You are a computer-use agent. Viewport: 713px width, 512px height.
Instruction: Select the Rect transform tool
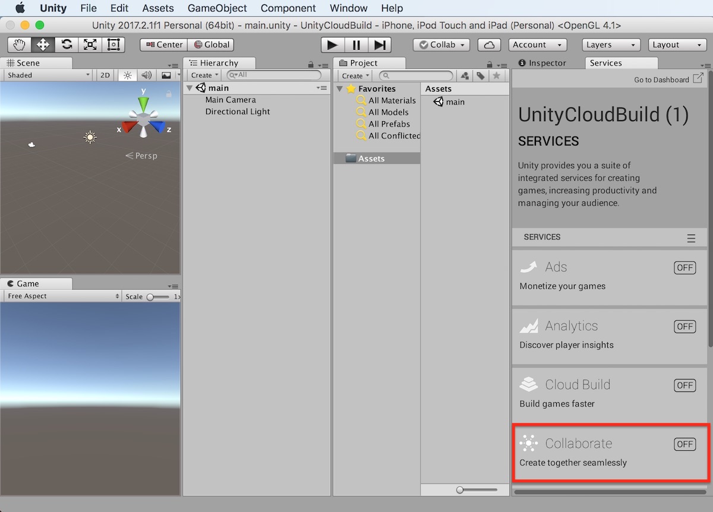(113, 45)
